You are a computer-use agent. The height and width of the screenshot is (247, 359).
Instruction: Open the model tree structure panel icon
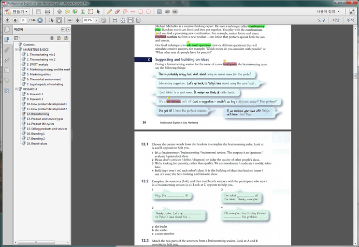click(x=7, y=90)
